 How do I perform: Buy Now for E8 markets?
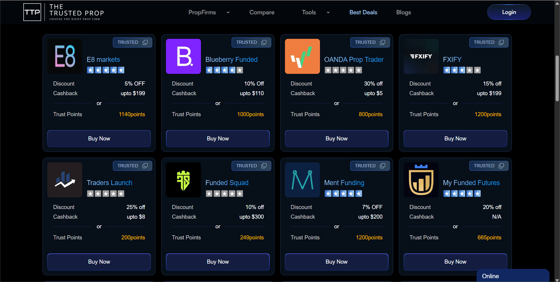click(x=99, y=139)
